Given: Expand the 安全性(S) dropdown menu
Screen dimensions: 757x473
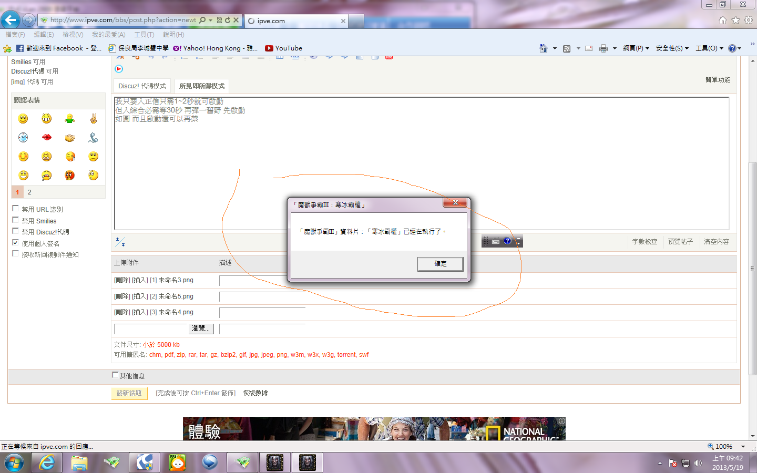Looking at the screenshot, I should point(672,48).
